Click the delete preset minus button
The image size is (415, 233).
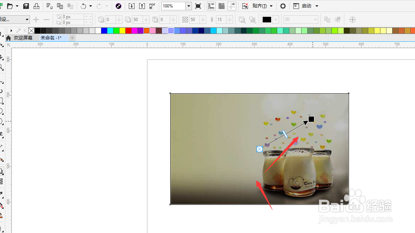pyautogui.click(x=46, y=19)
